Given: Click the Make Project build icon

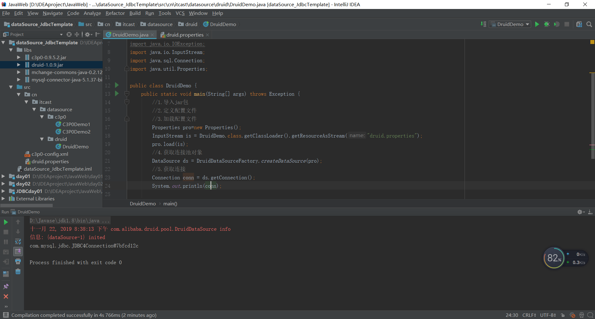Looking at the screenshot, I should click(483, 24).
